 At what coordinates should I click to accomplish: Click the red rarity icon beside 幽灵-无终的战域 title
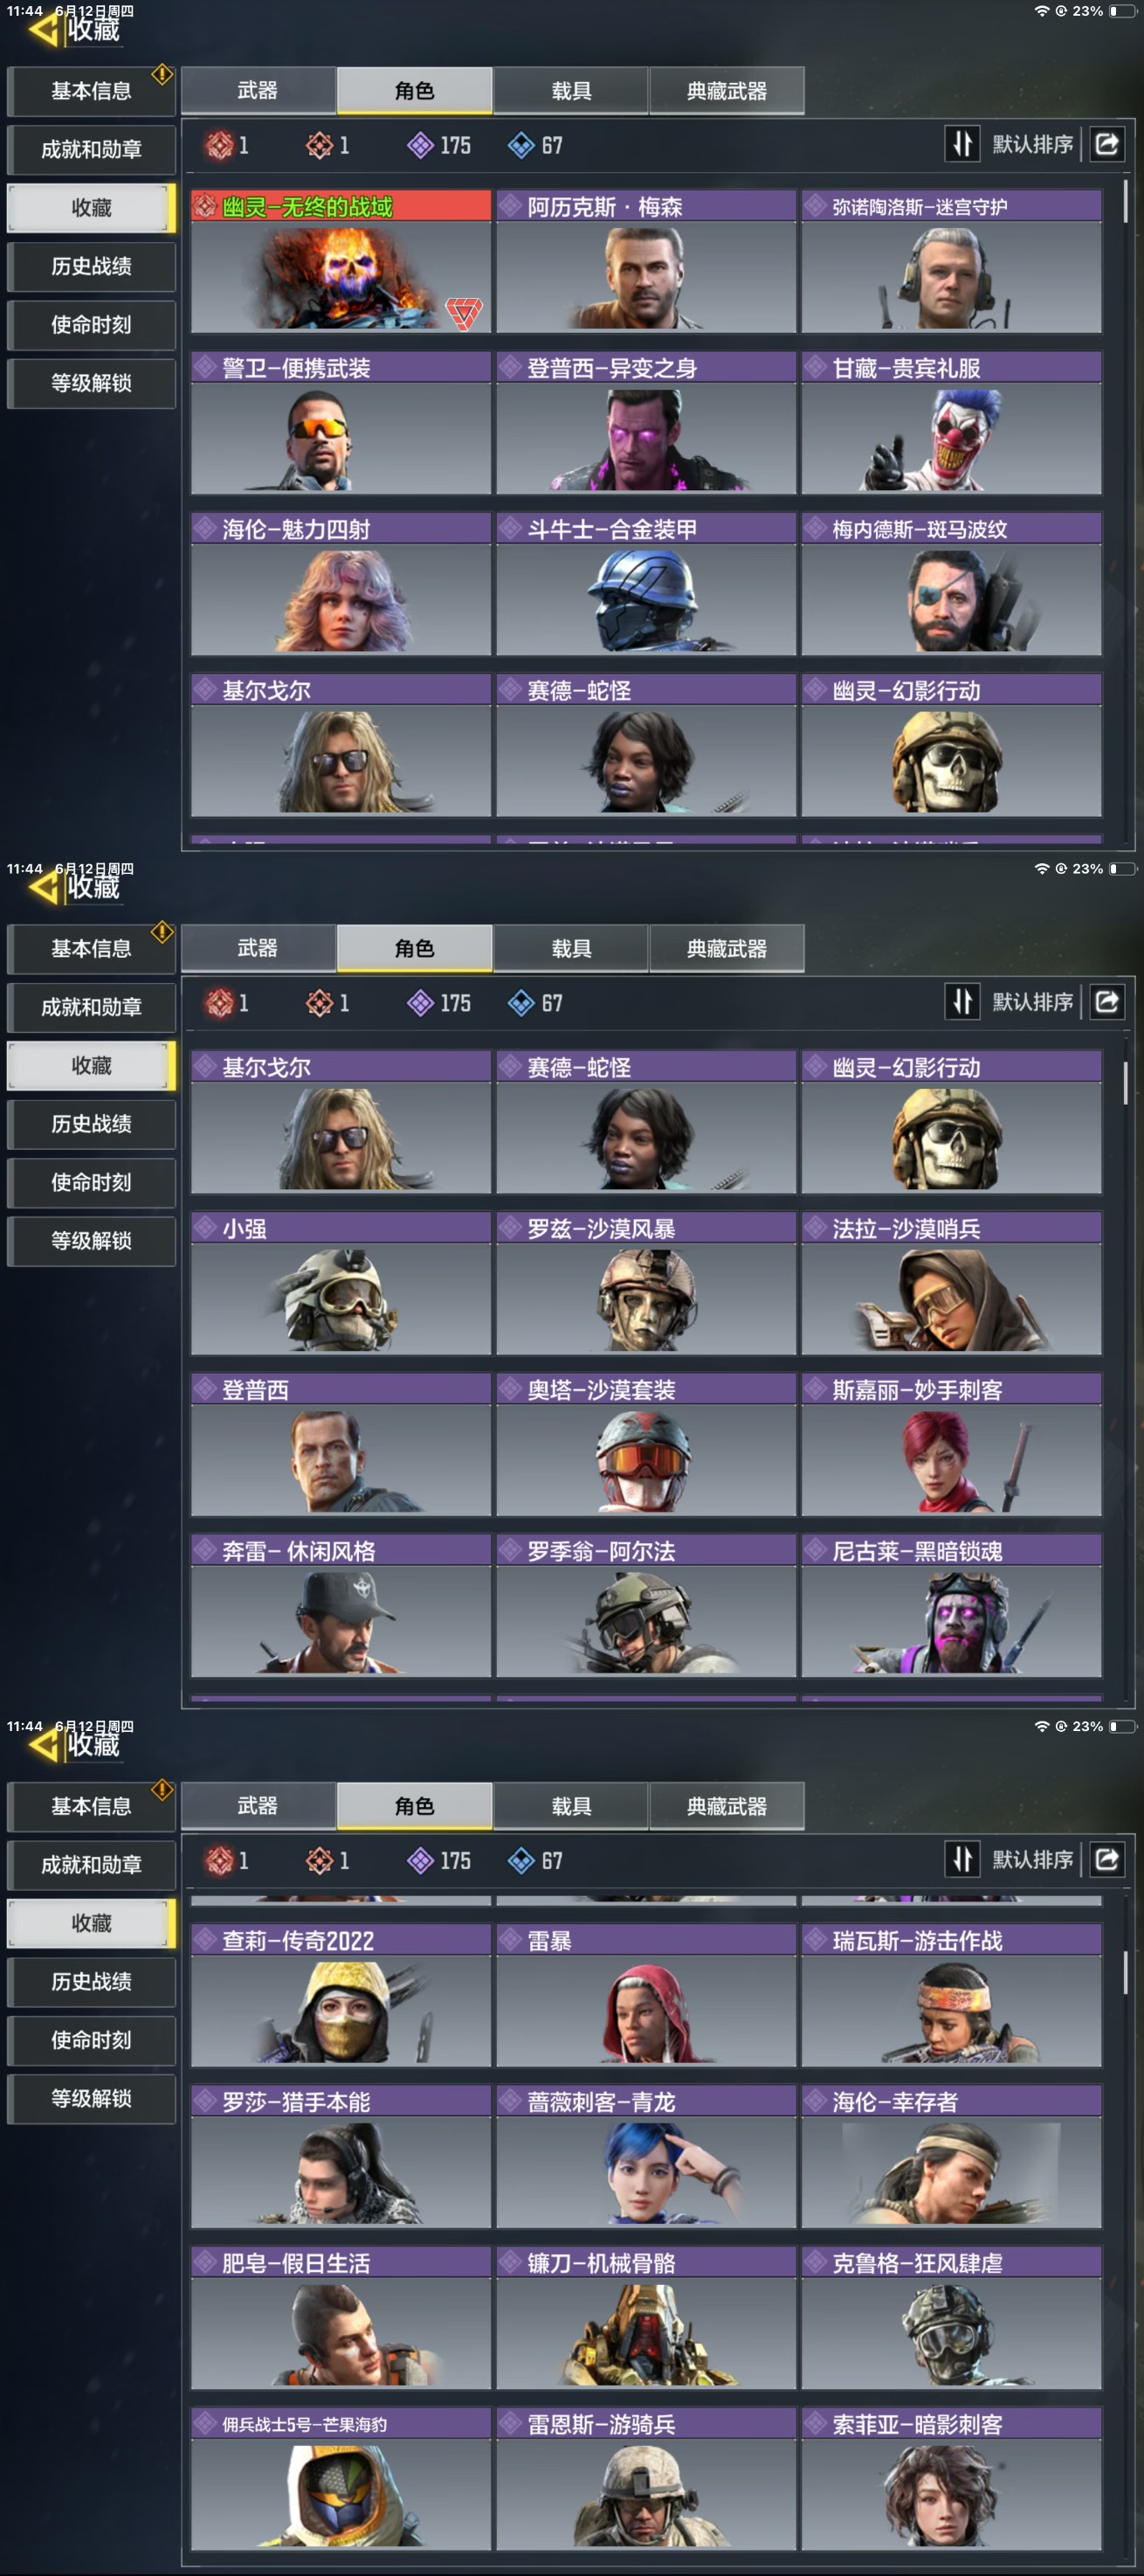206,207
